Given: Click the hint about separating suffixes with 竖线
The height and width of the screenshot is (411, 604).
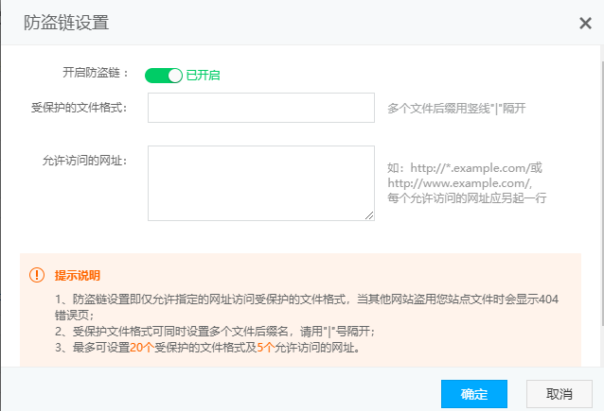Looking at the screenshot, I should [456, 109].
